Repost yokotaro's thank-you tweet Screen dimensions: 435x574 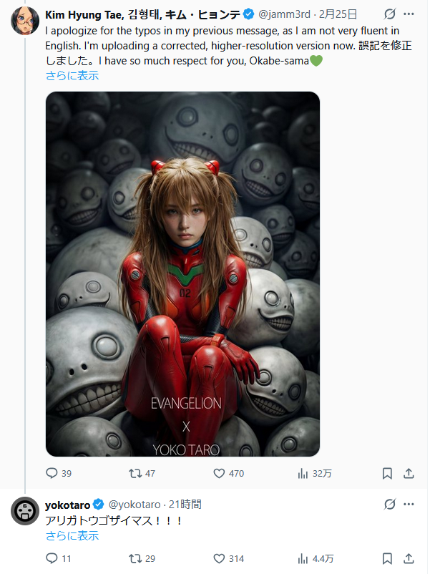(x=133, y=558)
